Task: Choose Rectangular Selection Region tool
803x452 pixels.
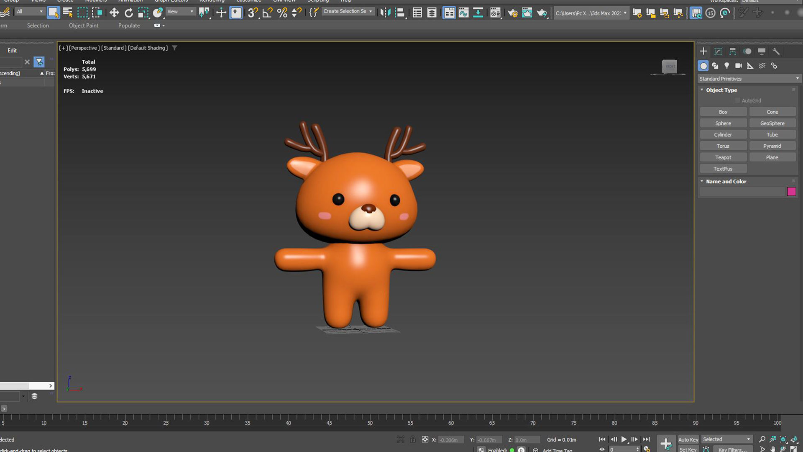Action: click(82, 13)
